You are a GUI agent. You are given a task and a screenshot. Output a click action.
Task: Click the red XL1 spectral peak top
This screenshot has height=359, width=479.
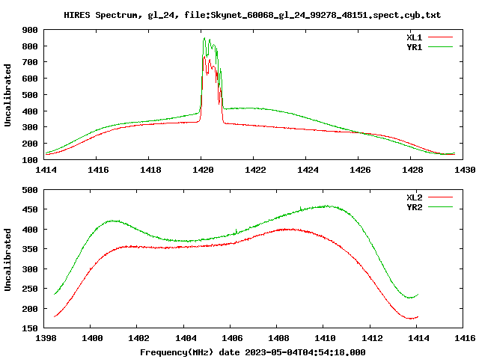click(204, 57)
